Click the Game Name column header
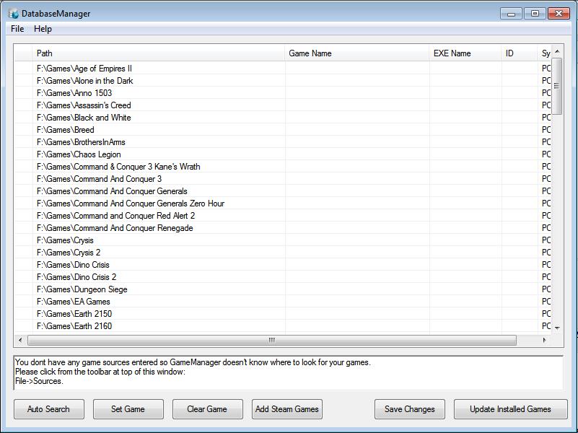This screenshot has height=433, width=578. click(357, 53)
